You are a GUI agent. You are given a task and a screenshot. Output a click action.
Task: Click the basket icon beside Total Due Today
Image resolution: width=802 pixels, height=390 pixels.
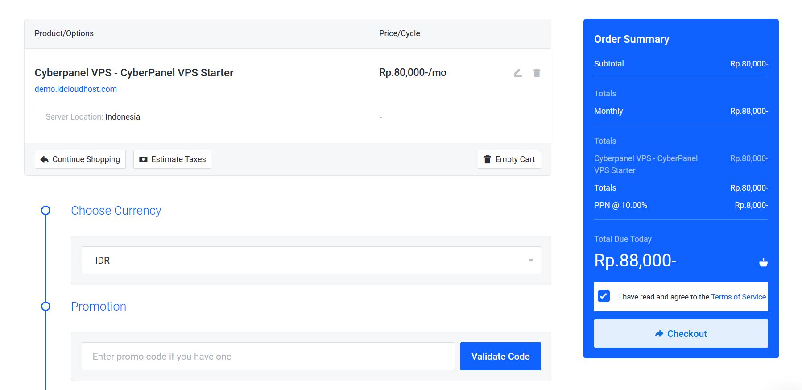(763, 262)
